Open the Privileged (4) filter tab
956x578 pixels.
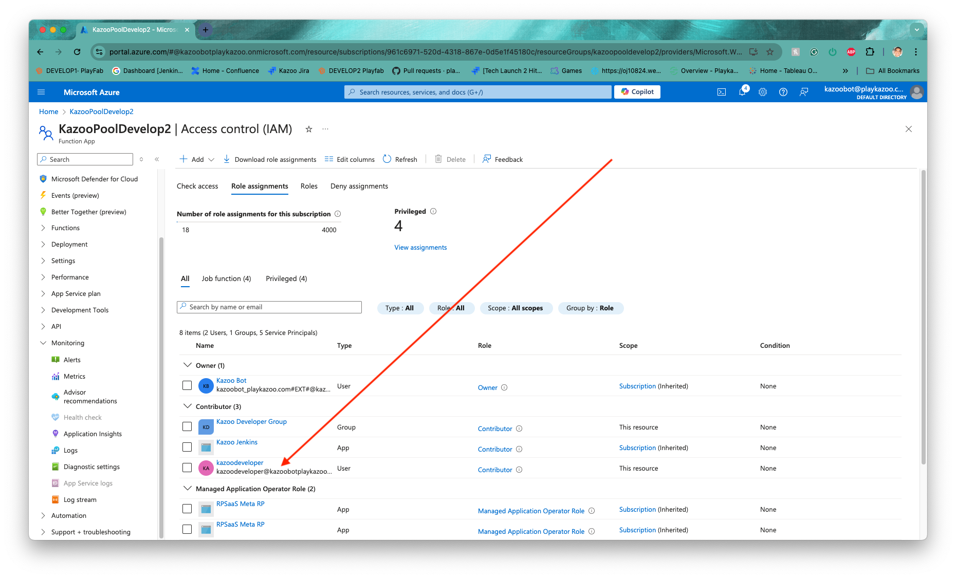coord(286,278)
